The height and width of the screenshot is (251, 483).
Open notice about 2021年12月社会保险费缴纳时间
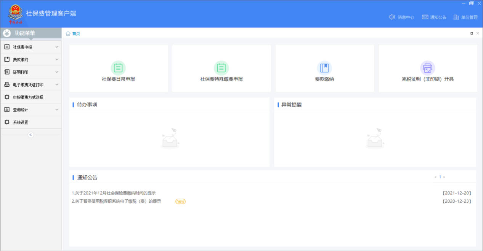(114, 193)
